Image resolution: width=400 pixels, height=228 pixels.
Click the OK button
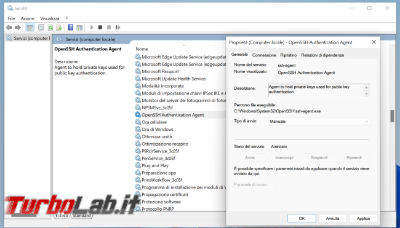point(302,218)
